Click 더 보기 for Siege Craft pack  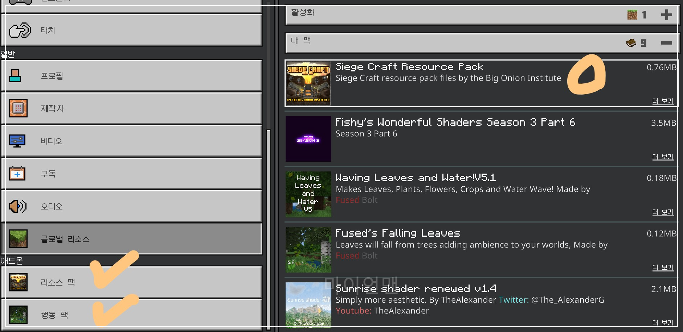tap(663, 101)
